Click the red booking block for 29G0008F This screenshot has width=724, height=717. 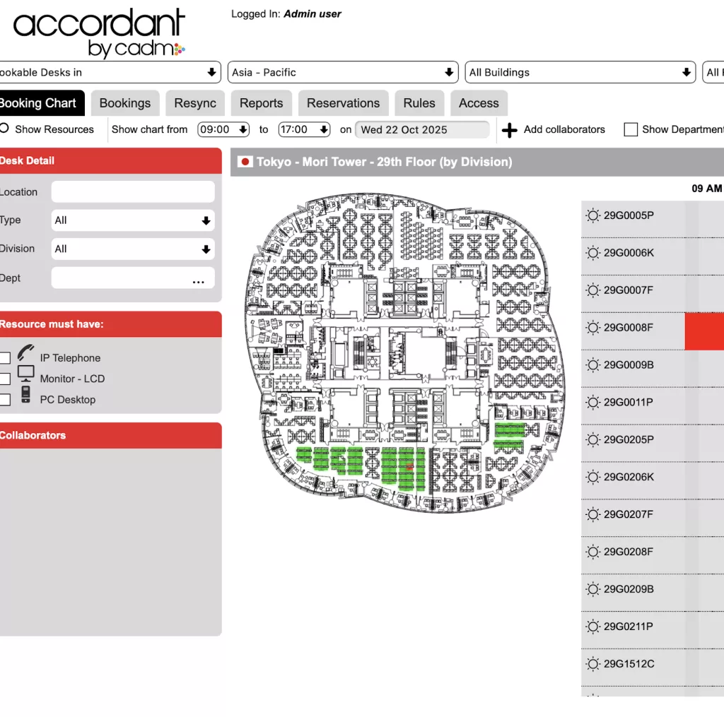tap(704, 331)
